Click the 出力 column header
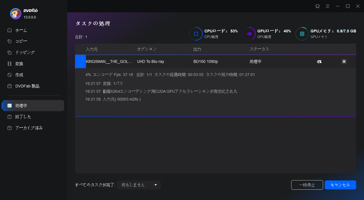Screen dimensions: 364x200 tap(197, 49)
